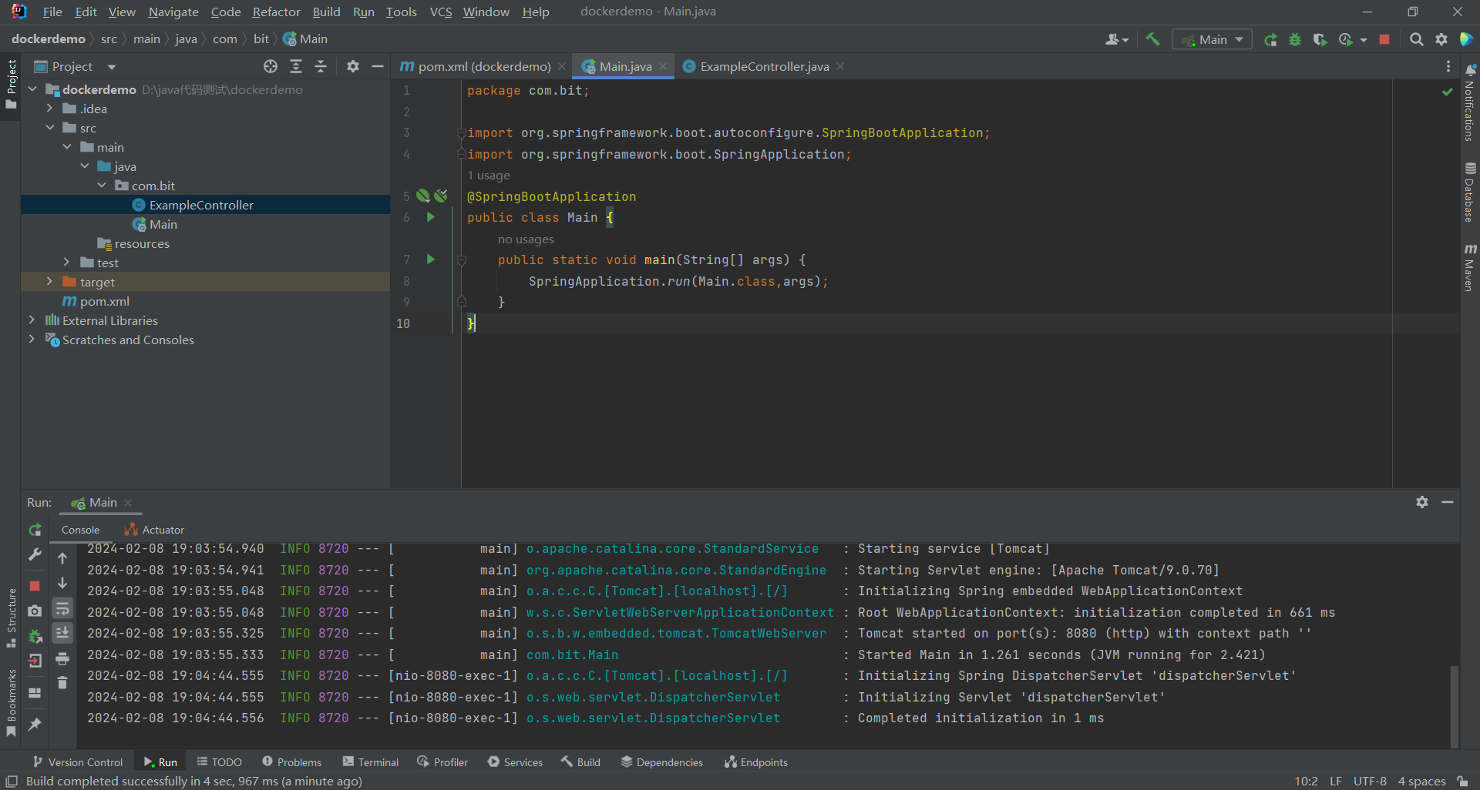Expand the test folder
This screenshot has height=790, width=1480.
(67, 263)
